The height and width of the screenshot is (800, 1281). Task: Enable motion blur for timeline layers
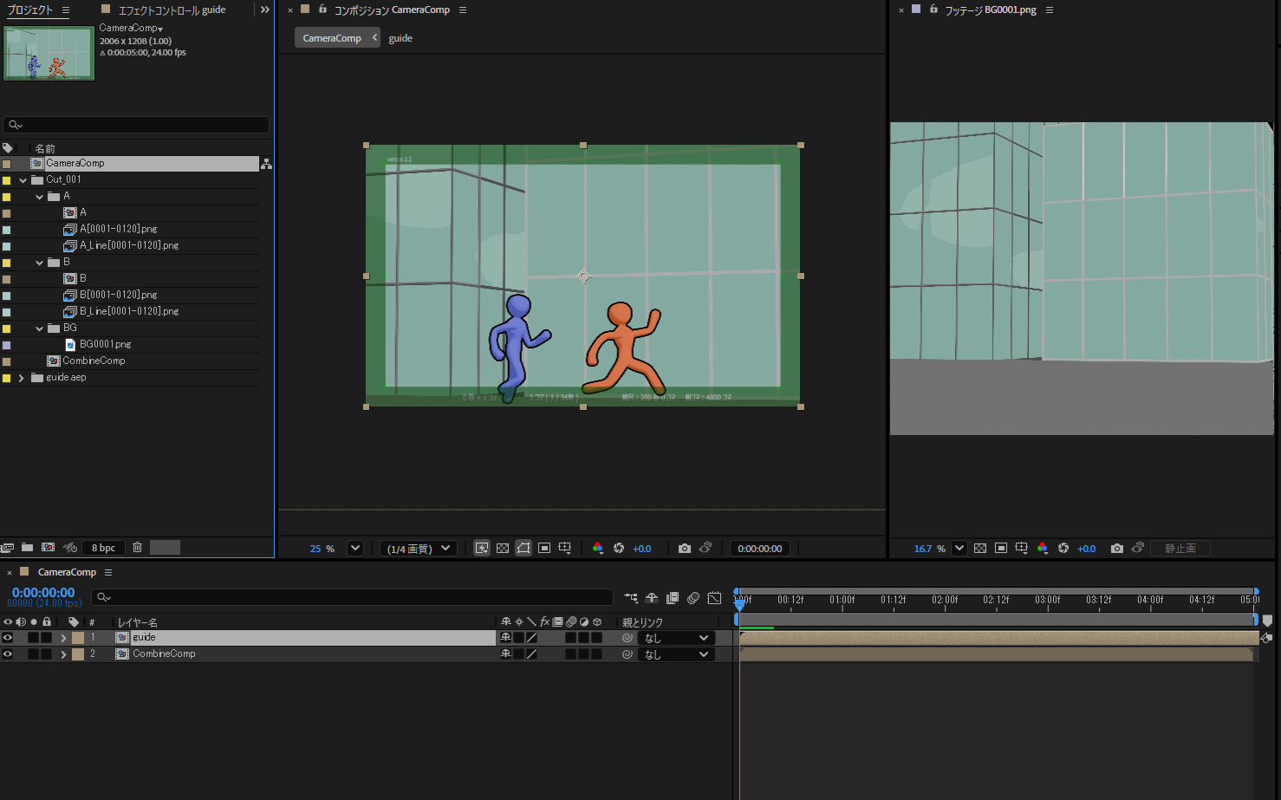pos(693,598)
